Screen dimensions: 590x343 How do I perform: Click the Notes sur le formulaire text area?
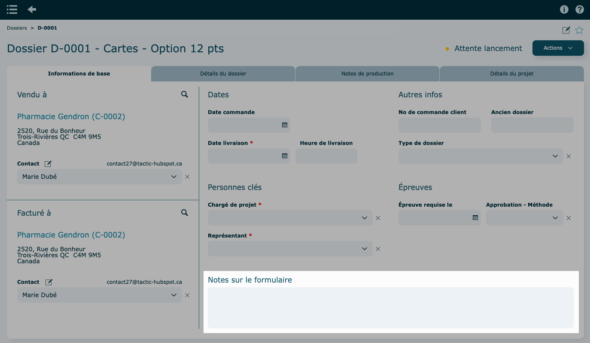(390, 308)
